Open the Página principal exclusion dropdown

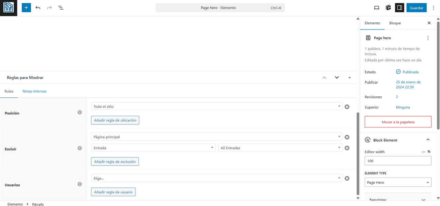click(x=217, y=137)
